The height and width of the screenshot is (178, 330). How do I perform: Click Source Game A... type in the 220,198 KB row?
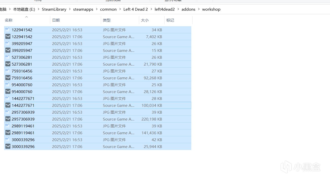(x=119, y=119)
